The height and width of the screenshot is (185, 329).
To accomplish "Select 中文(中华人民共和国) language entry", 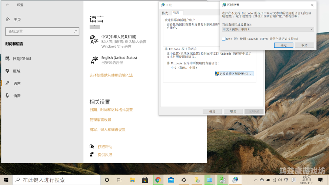I will [x=118, y=41].
